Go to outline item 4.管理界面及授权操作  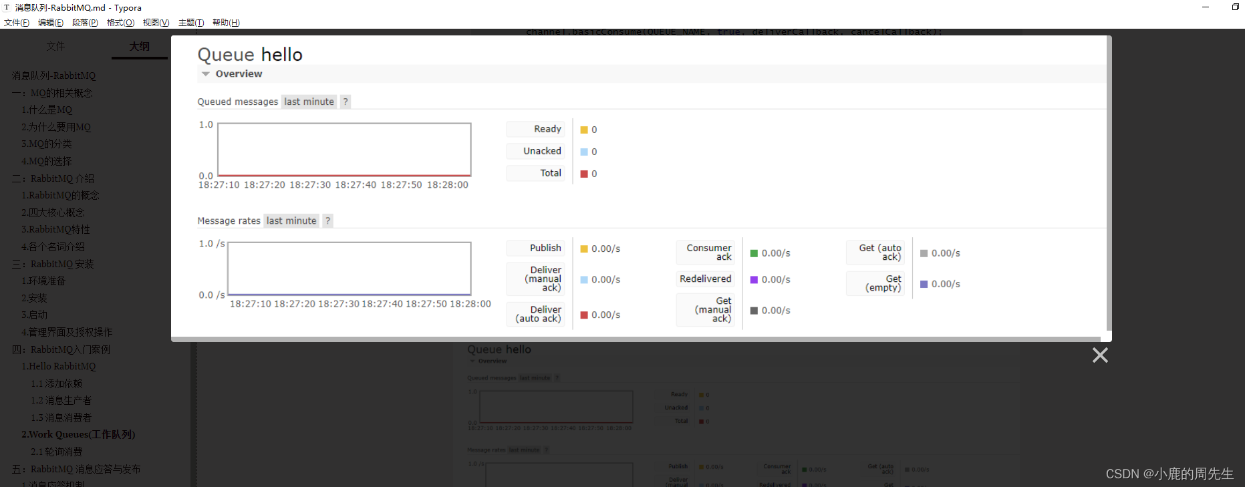tap(67, 332)
